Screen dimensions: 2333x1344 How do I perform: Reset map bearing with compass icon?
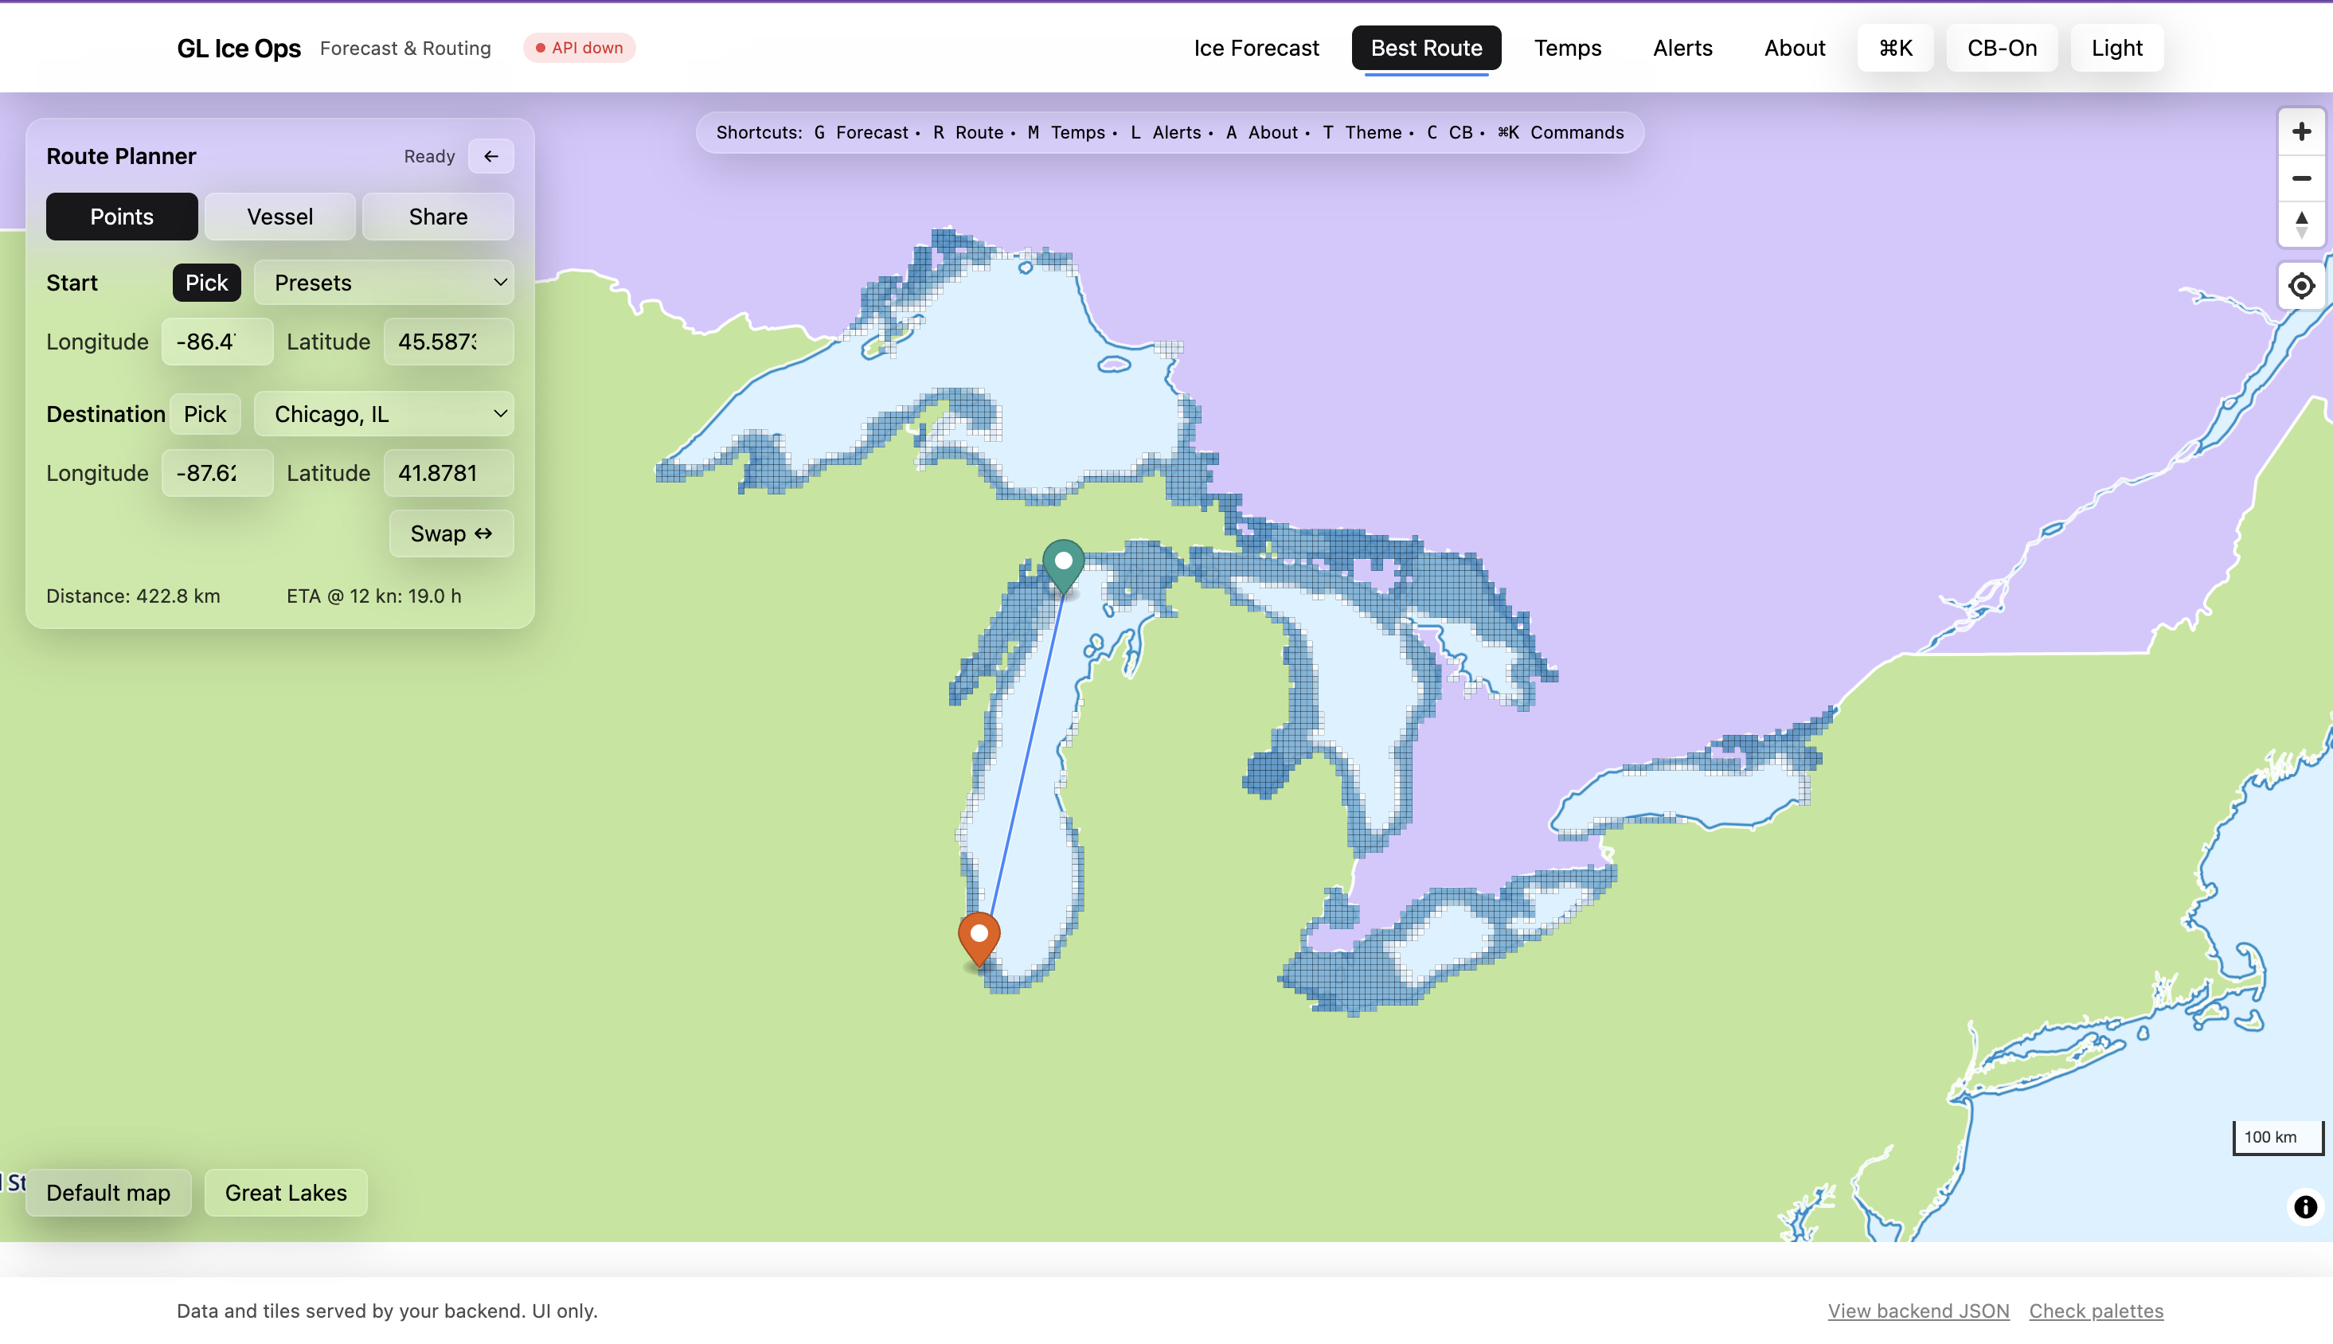(2300, 225)
